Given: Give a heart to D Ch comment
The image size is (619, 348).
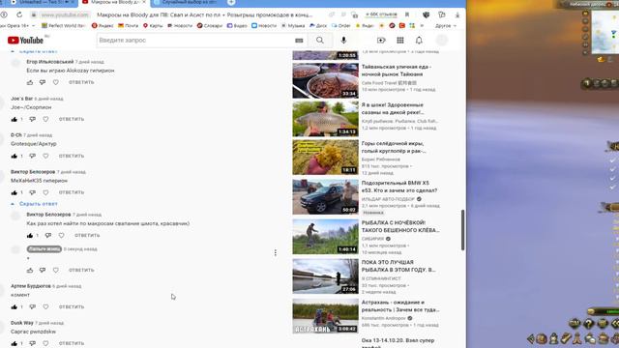Looking at the screenshot, I should 45,156.
